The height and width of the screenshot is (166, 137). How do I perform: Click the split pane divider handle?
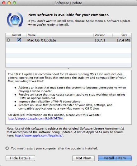68,69
